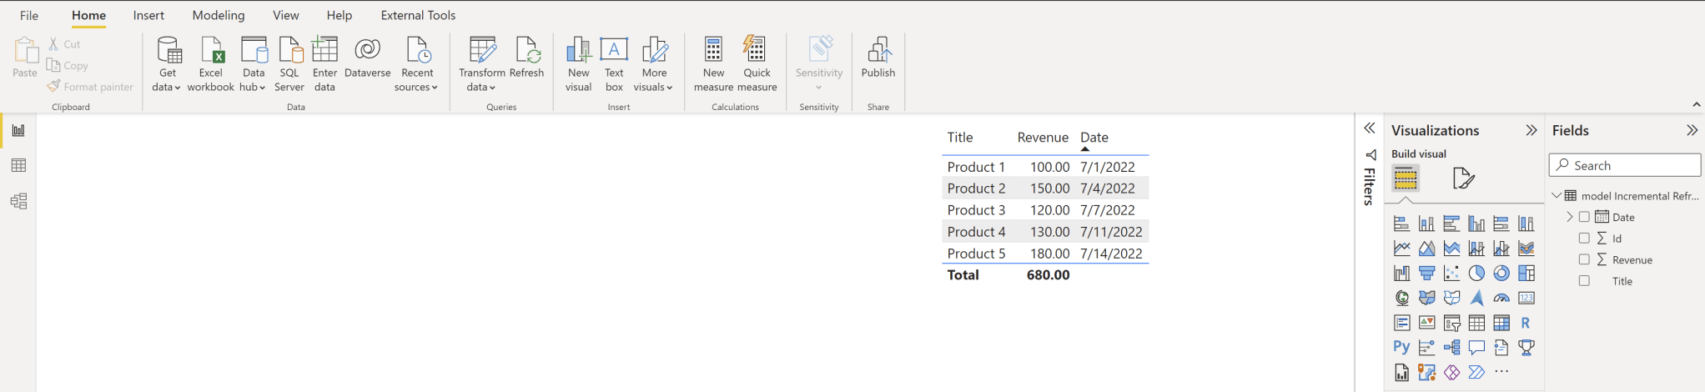Select the Python visual
Image resolution: width=1705 pixels, height=392 pixels.
pos(1401,347)
